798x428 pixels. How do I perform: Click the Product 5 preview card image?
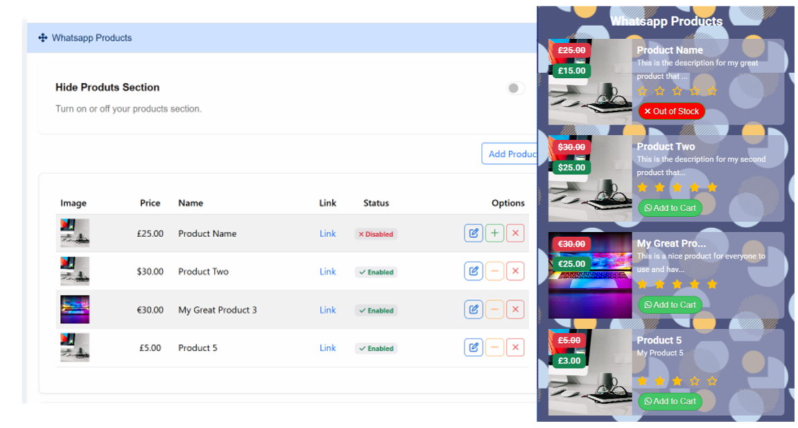(x=589, y=373)
